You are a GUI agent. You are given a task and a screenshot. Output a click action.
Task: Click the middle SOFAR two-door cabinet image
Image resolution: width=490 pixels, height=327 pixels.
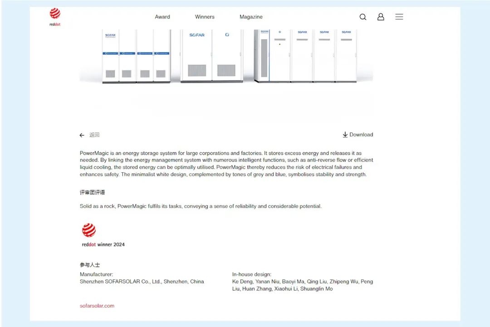(211, 56)
